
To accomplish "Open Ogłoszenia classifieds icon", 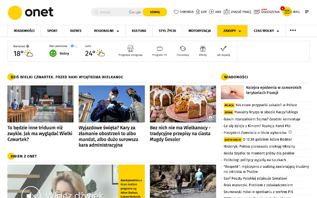I will [x=257, y=12].
